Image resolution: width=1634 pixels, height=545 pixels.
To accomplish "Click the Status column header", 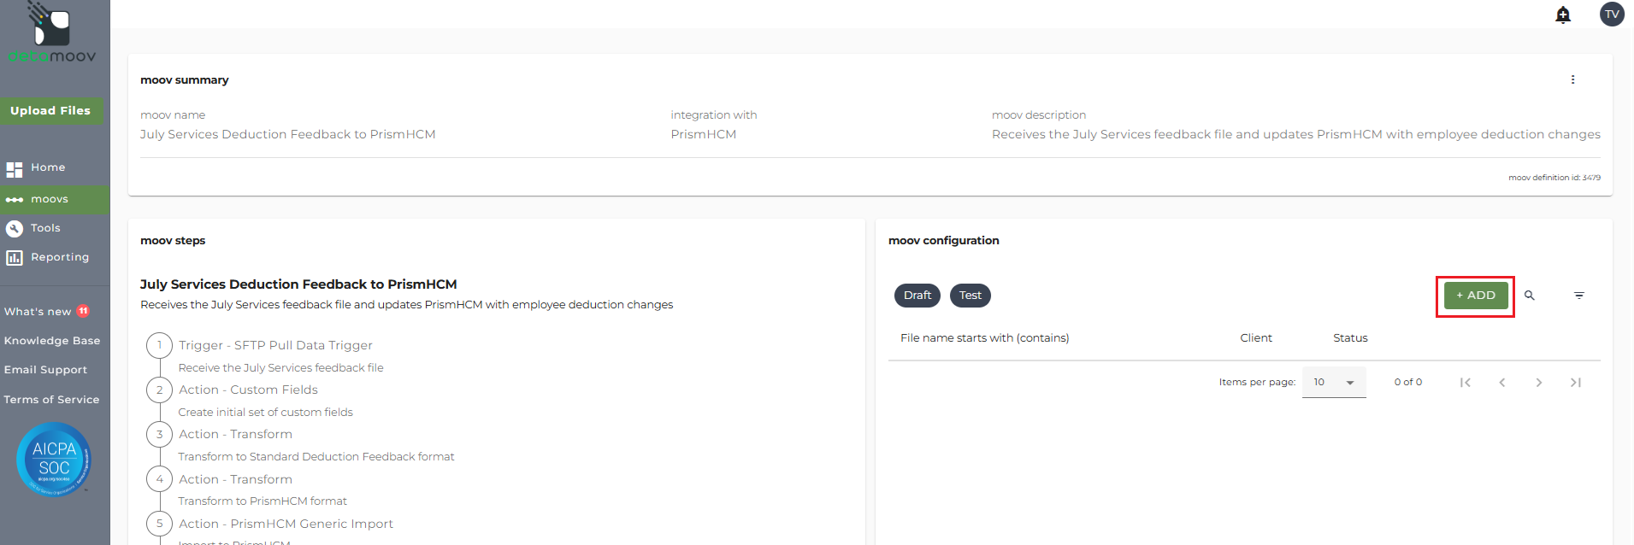I will pos(1350,338).
